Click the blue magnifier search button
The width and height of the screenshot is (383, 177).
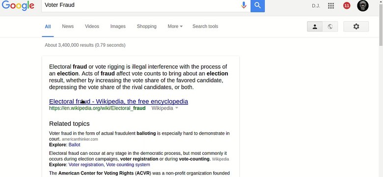pyautogui.click(x=257, y=5)
